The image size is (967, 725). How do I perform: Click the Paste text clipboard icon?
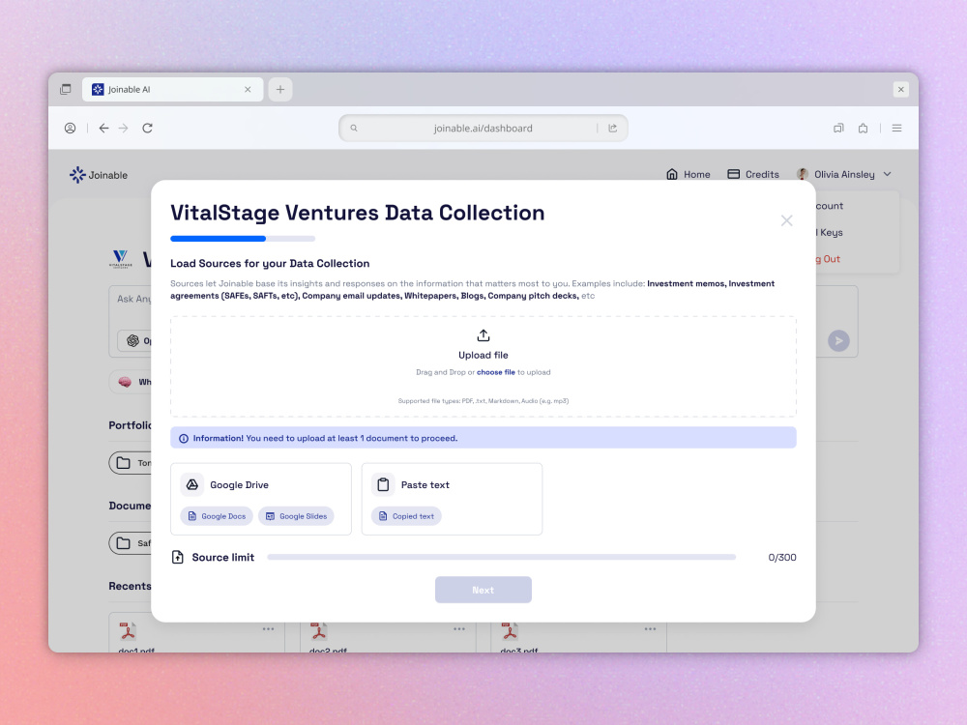click(383, 484)
